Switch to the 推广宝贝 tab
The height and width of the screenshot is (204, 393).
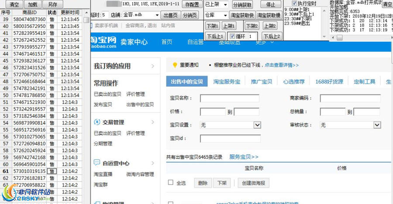262,81
